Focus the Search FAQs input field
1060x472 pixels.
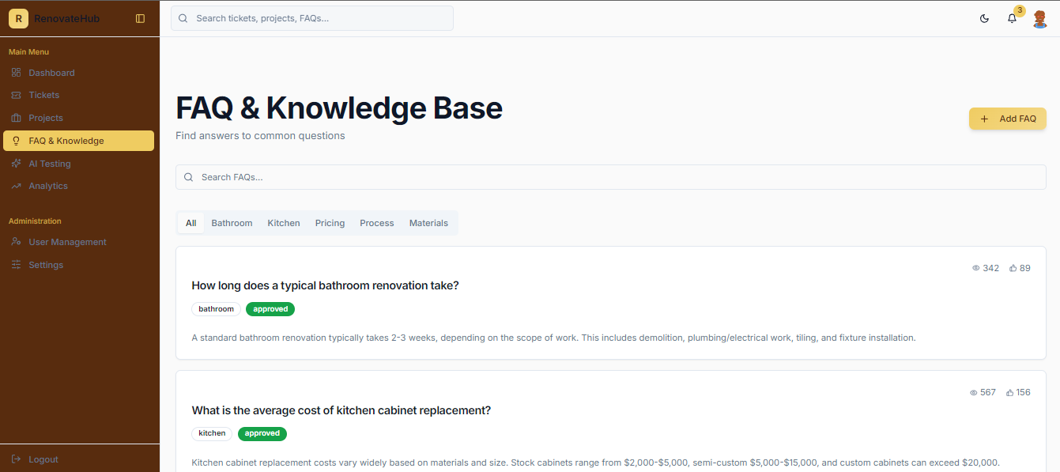tap(610, 177)
